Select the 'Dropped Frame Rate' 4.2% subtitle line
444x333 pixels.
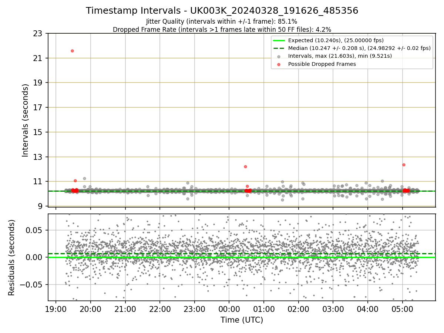pos(222,30)
